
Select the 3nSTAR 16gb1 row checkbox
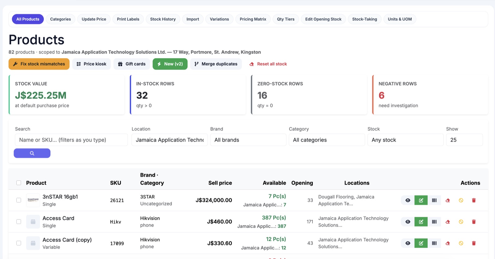[x=19, y=200]
